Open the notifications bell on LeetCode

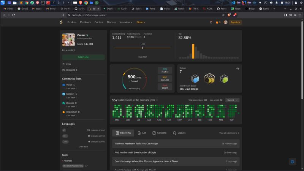[211, 22]
